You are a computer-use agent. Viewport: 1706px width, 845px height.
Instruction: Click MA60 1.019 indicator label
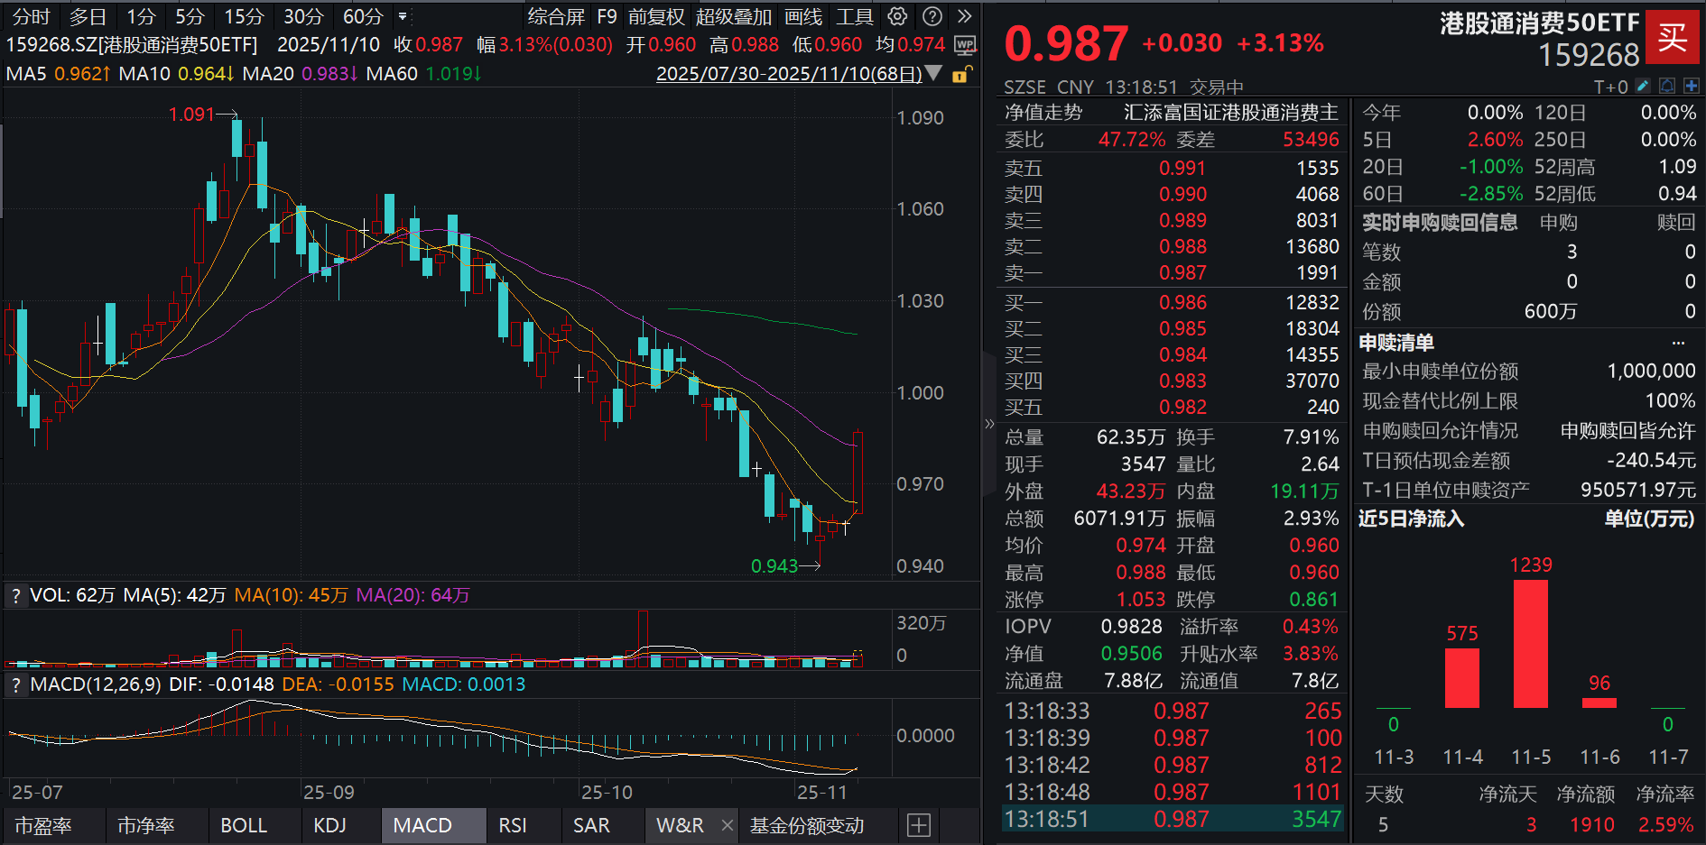tap(424, 74)
